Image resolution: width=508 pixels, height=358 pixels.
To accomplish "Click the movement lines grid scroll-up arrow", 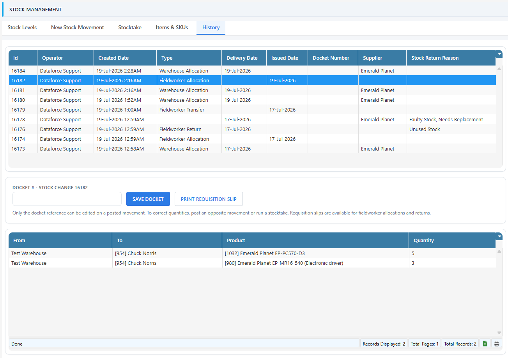I will [x=499, y=252].
